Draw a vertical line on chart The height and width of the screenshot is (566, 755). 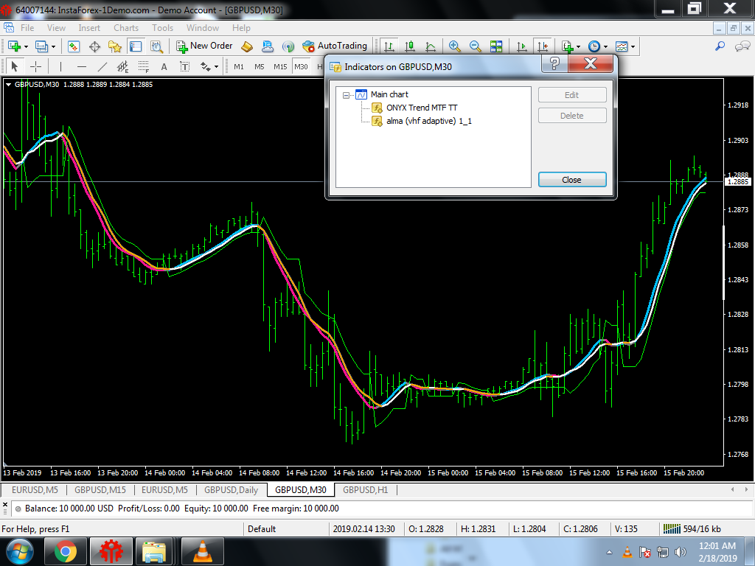(60, 66)
